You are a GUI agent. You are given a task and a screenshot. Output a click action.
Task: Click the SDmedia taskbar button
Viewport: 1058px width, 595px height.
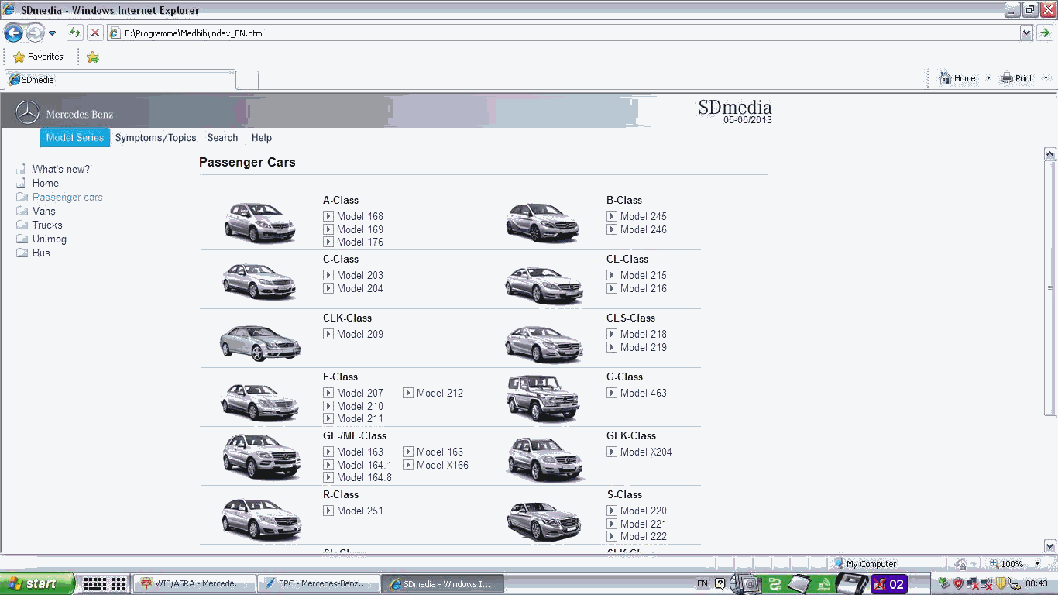(x=443, y=583)
